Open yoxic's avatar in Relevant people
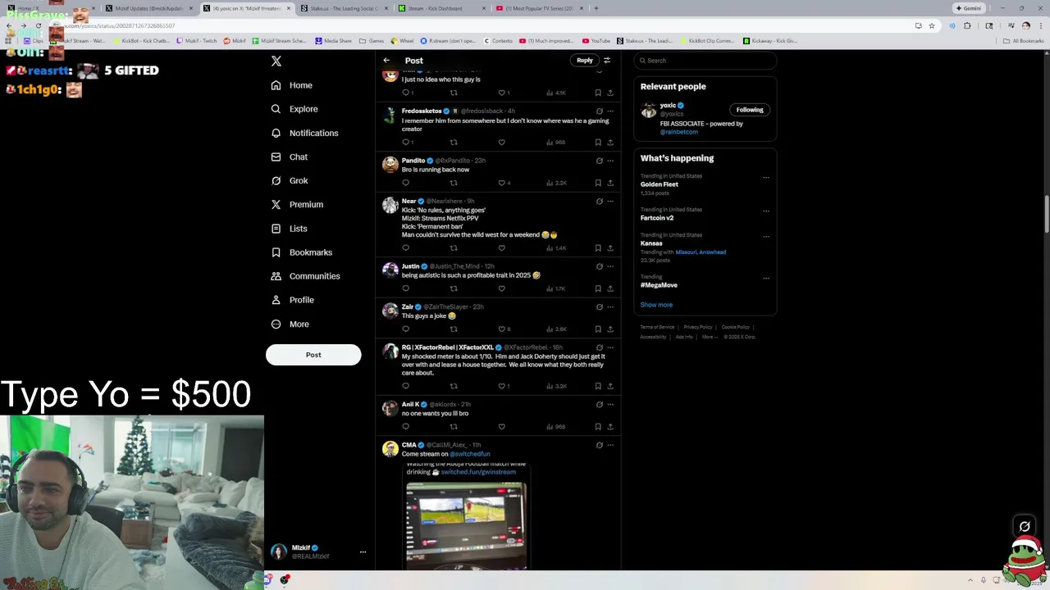The width and height of the screenshot is (1050, 590). coord(649,110)
